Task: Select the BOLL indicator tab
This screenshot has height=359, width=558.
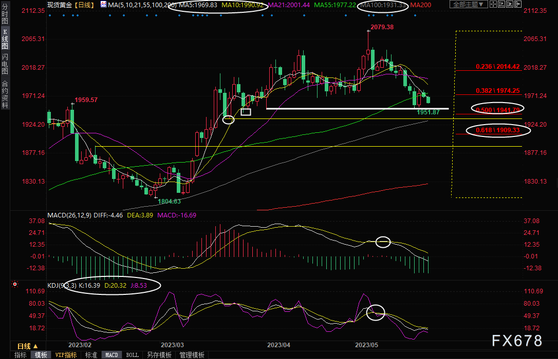Action: tap(133, 355)
